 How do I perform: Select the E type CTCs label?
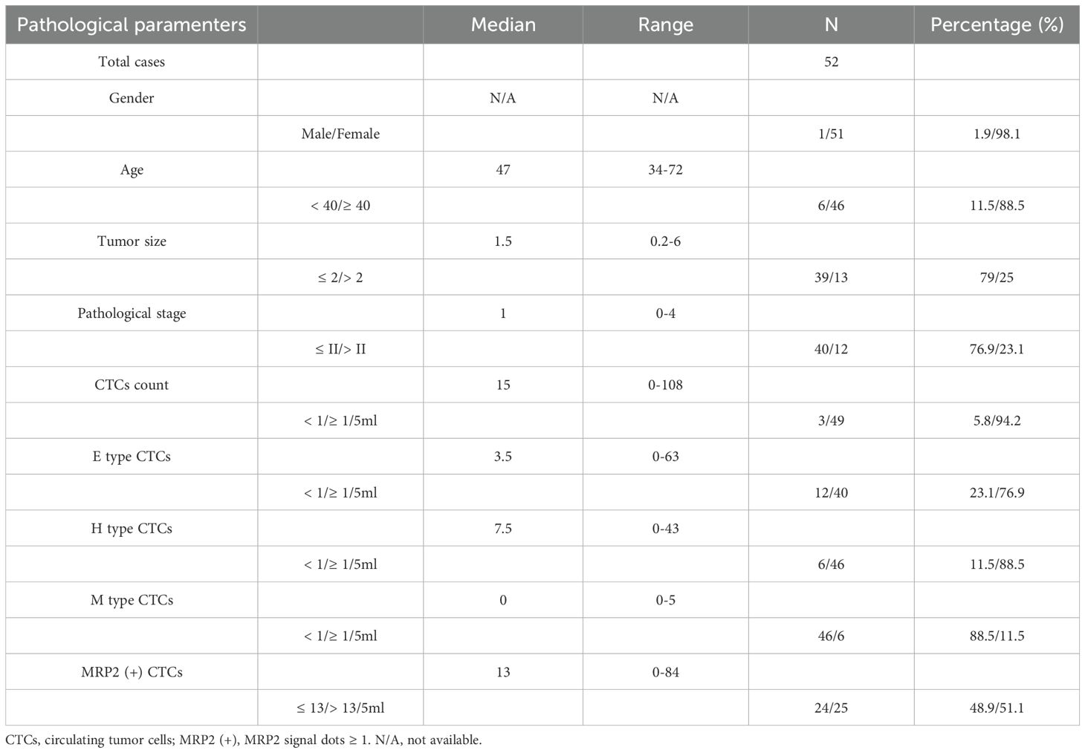click(x=132, y=457)
